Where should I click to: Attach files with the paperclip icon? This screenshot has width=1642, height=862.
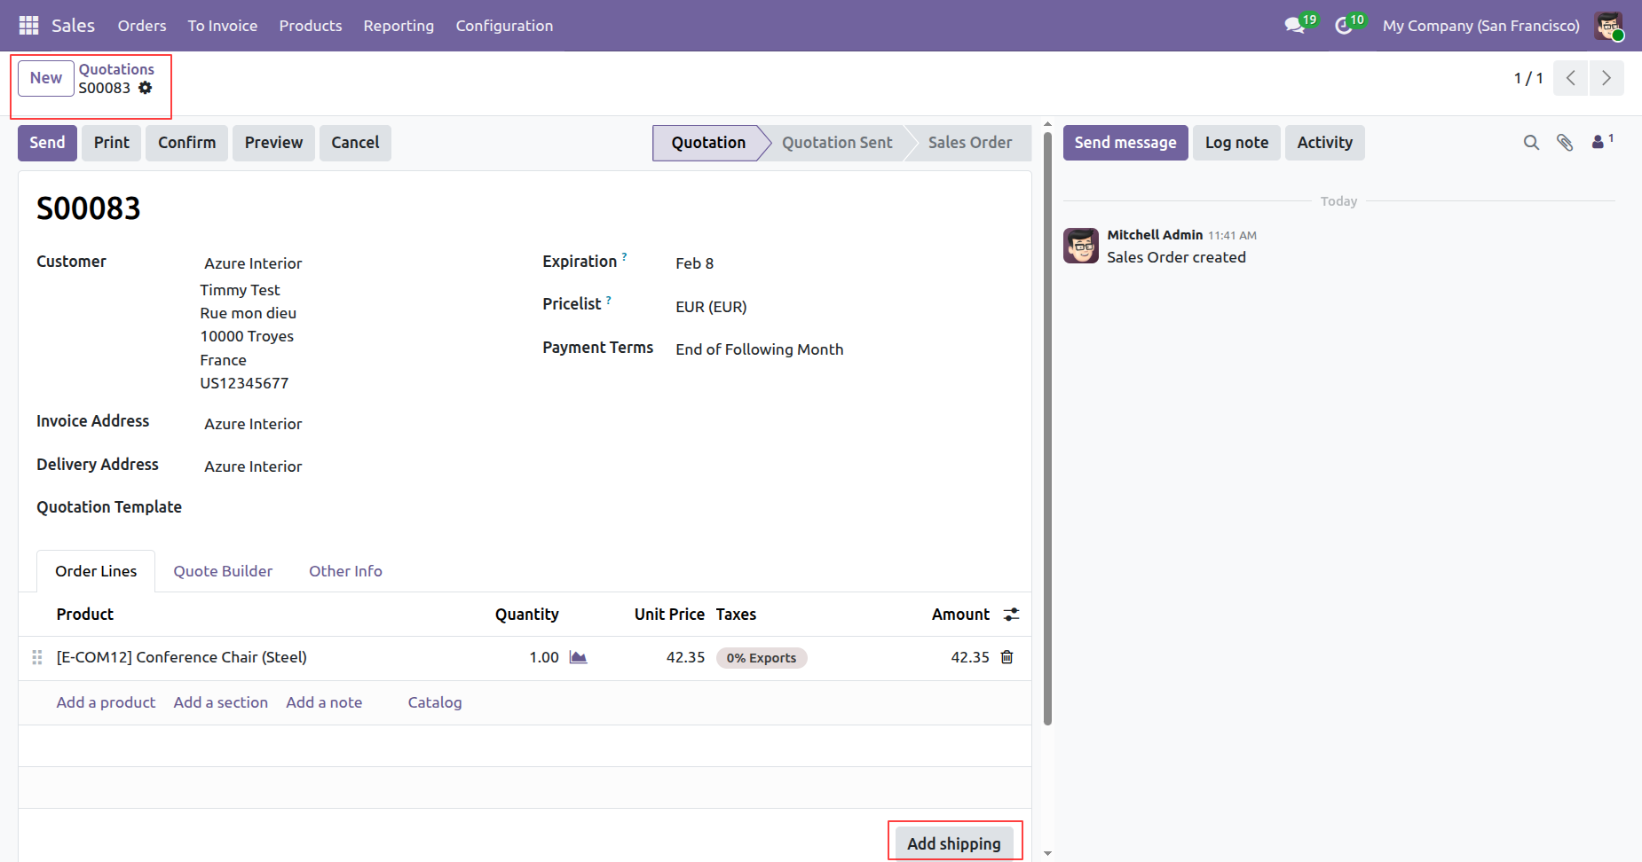pyautogui.click(x=1565, y=143)
